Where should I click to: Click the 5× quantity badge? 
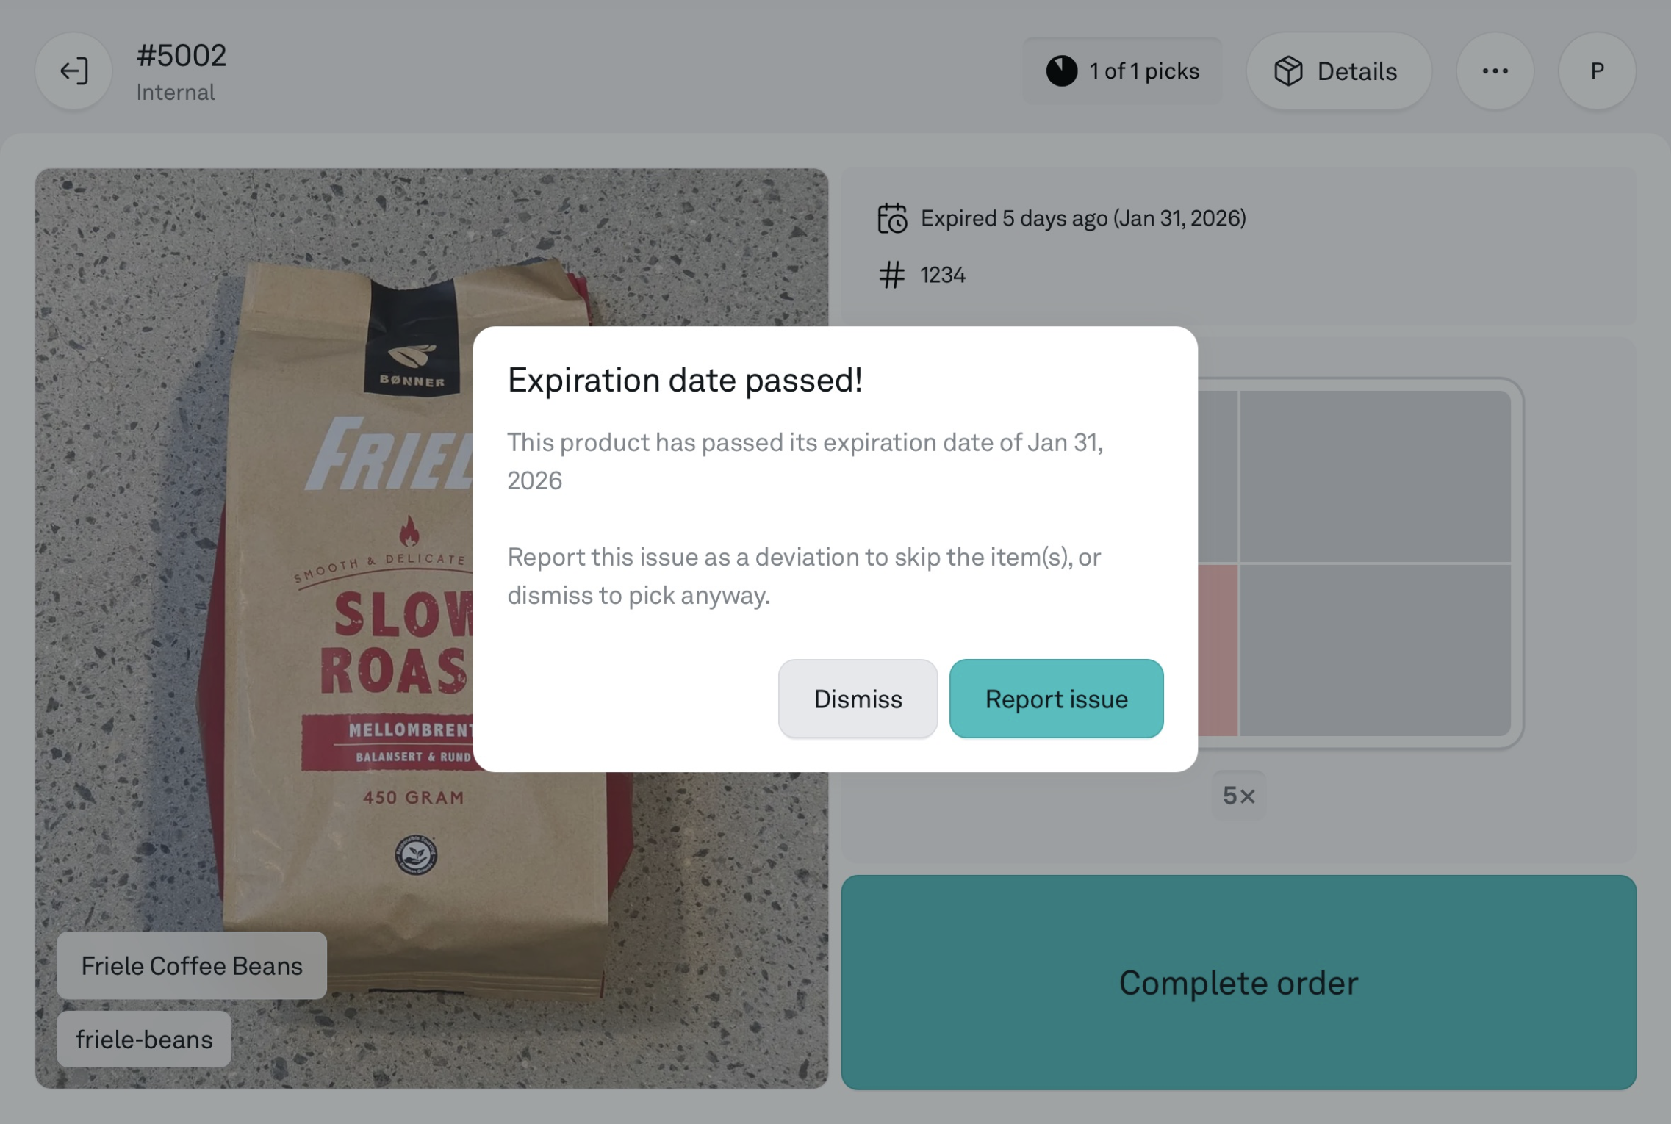(1240, 796)
